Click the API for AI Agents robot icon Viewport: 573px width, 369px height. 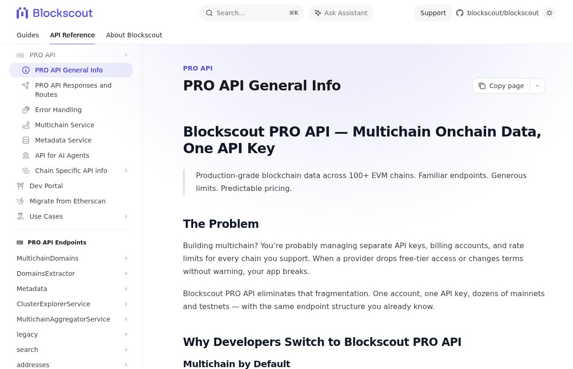pyautogui.click(x=26, y=155)
